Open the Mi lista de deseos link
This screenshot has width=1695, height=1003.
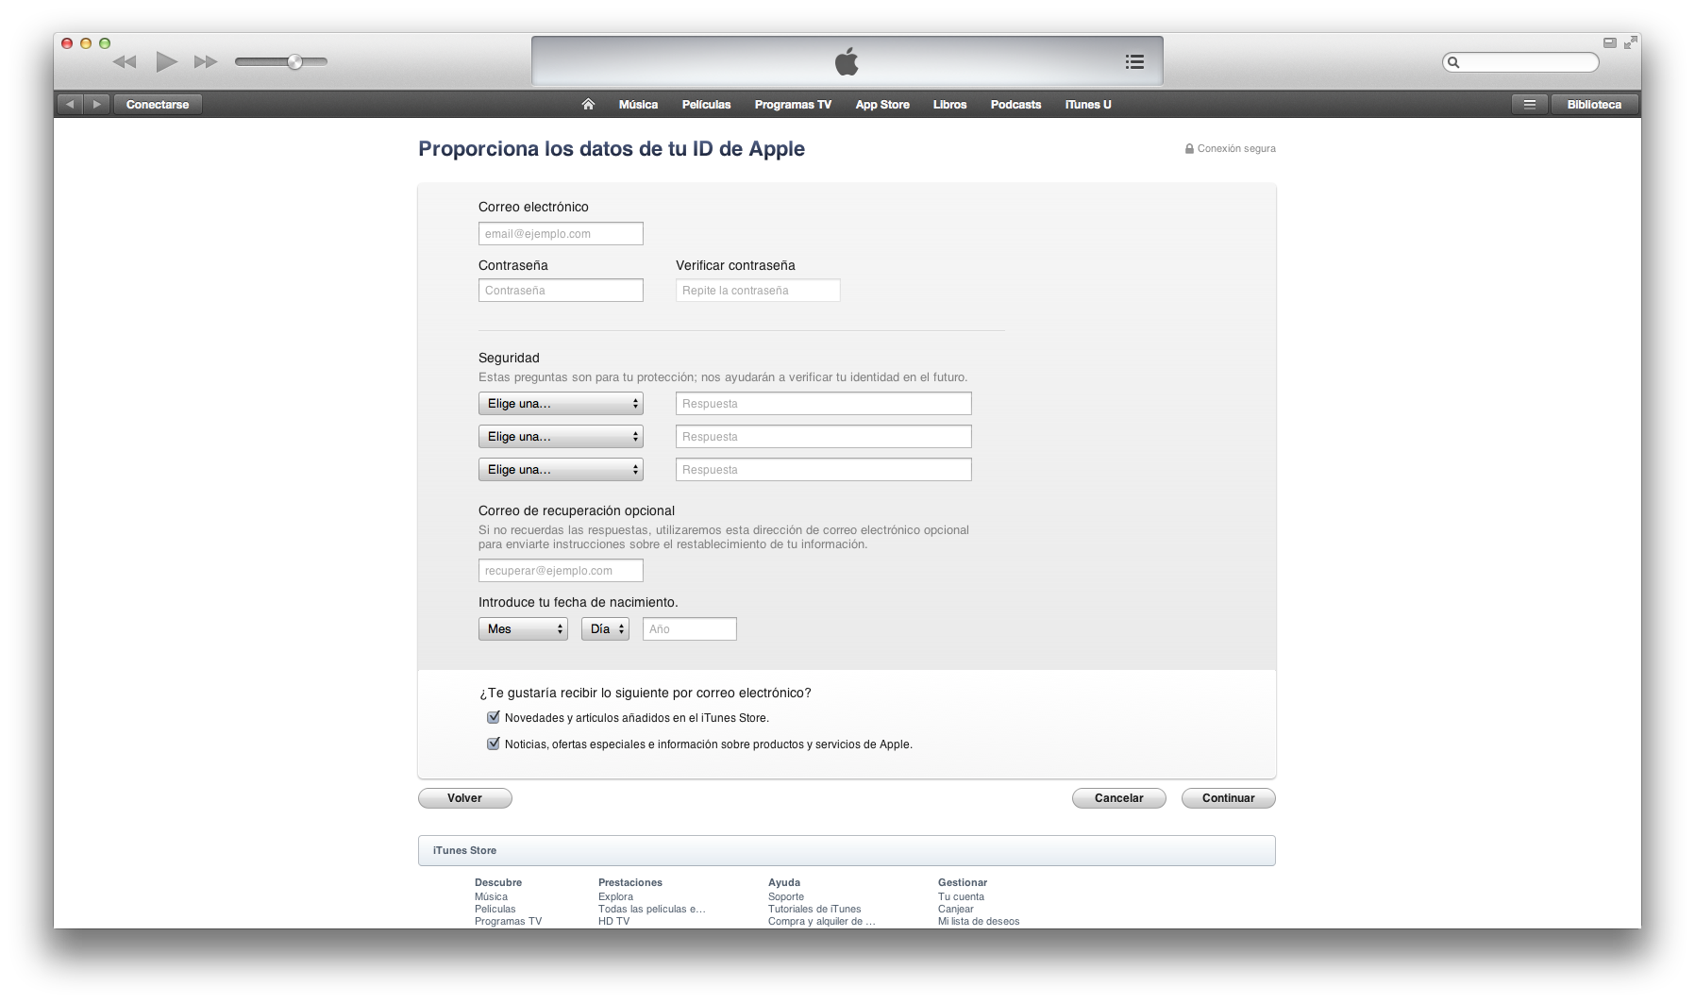(x=979, y=922)
